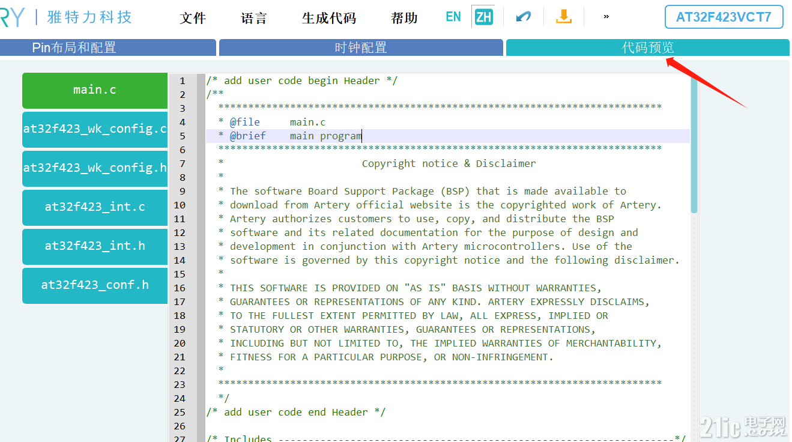Open the 文件 menu
This screenshot has height=442, width=792.
[x=193, y=18]
